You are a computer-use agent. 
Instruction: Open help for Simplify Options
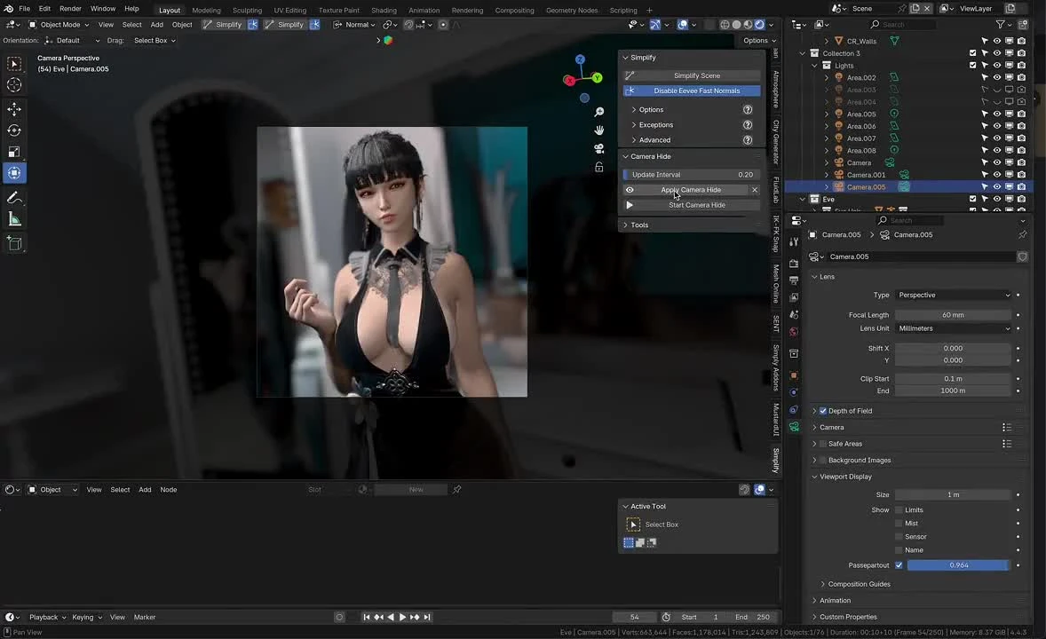pos(748,109)
